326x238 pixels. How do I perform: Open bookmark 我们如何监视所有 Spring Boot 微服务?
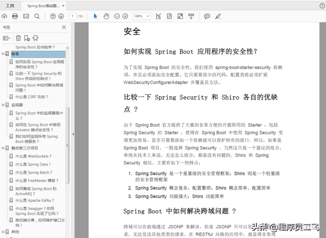pyautogui.click(x=37, y=139)
